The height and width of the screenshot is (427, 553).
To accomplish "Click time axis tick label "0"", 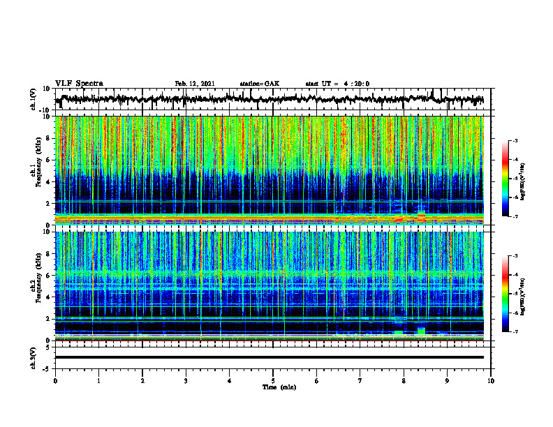I will coord(55,381).
